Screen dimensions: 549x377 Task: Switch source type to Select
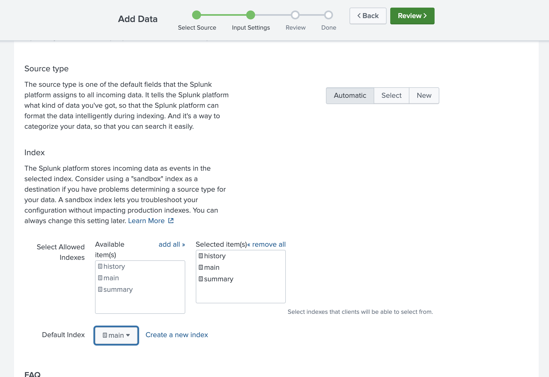(x=391, y=95)
